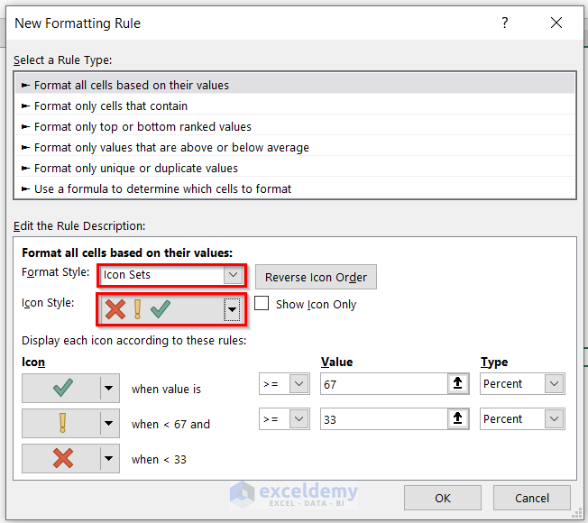
Task: Expand the Icon Style dropdown
Action: pos(233,310)
